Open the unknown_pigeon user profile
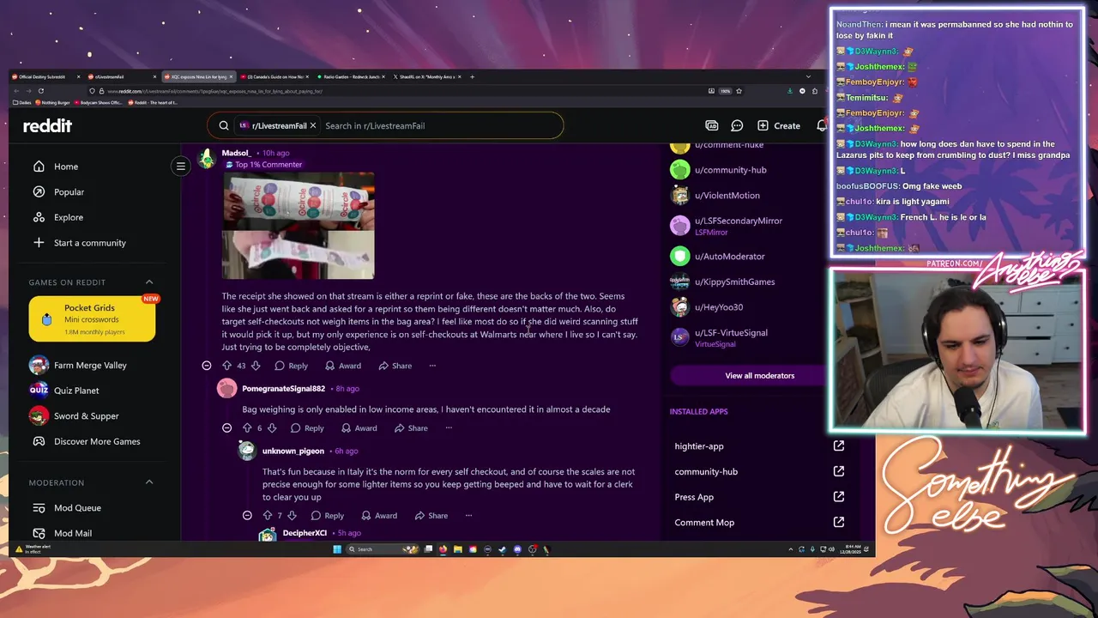This screenshot has height=618, width=1098. pos(293,451)
